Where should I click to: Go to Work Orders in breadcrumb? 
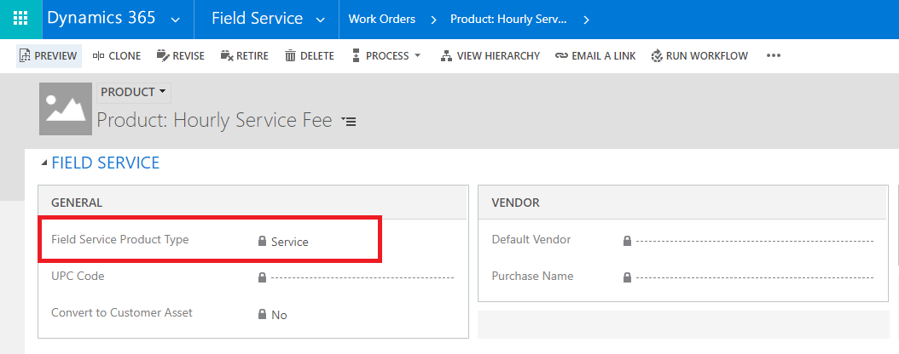382,19
